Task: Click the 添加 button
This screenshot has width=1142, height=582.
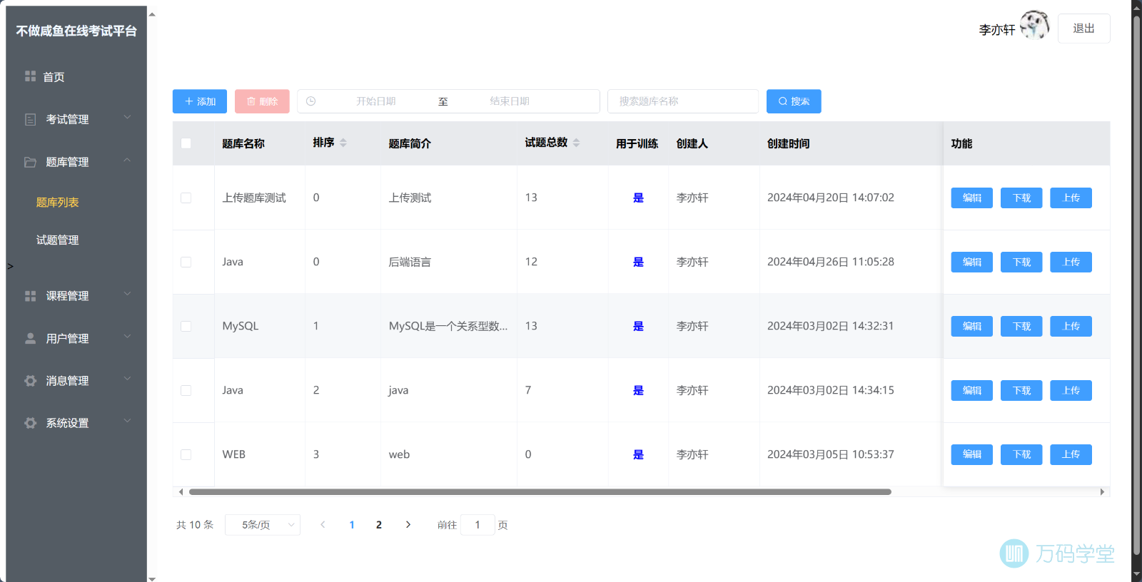Action: 200,101
